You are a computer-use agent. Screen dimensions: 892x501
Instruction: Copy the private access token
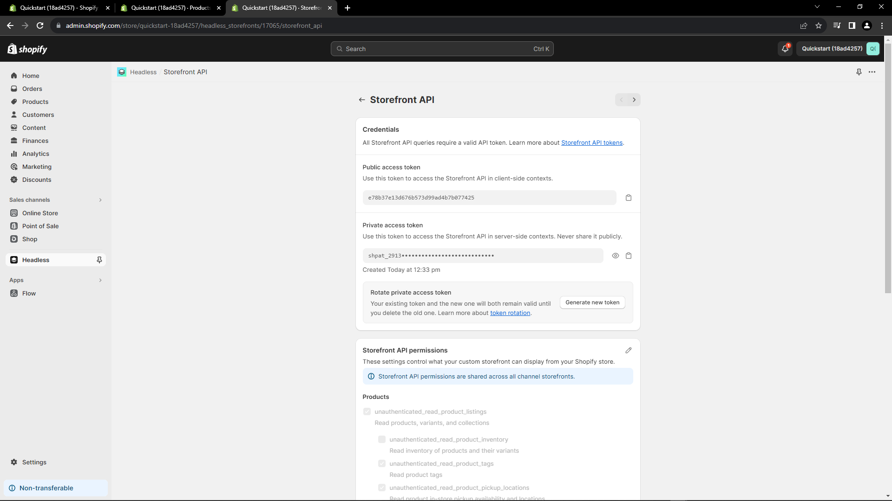(x=628, y=256)
